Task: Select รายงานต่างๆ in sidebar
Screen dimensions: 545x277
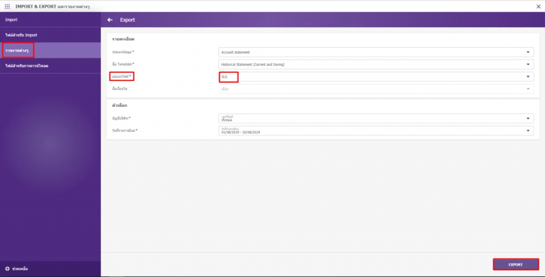Action: coord(51,51)
